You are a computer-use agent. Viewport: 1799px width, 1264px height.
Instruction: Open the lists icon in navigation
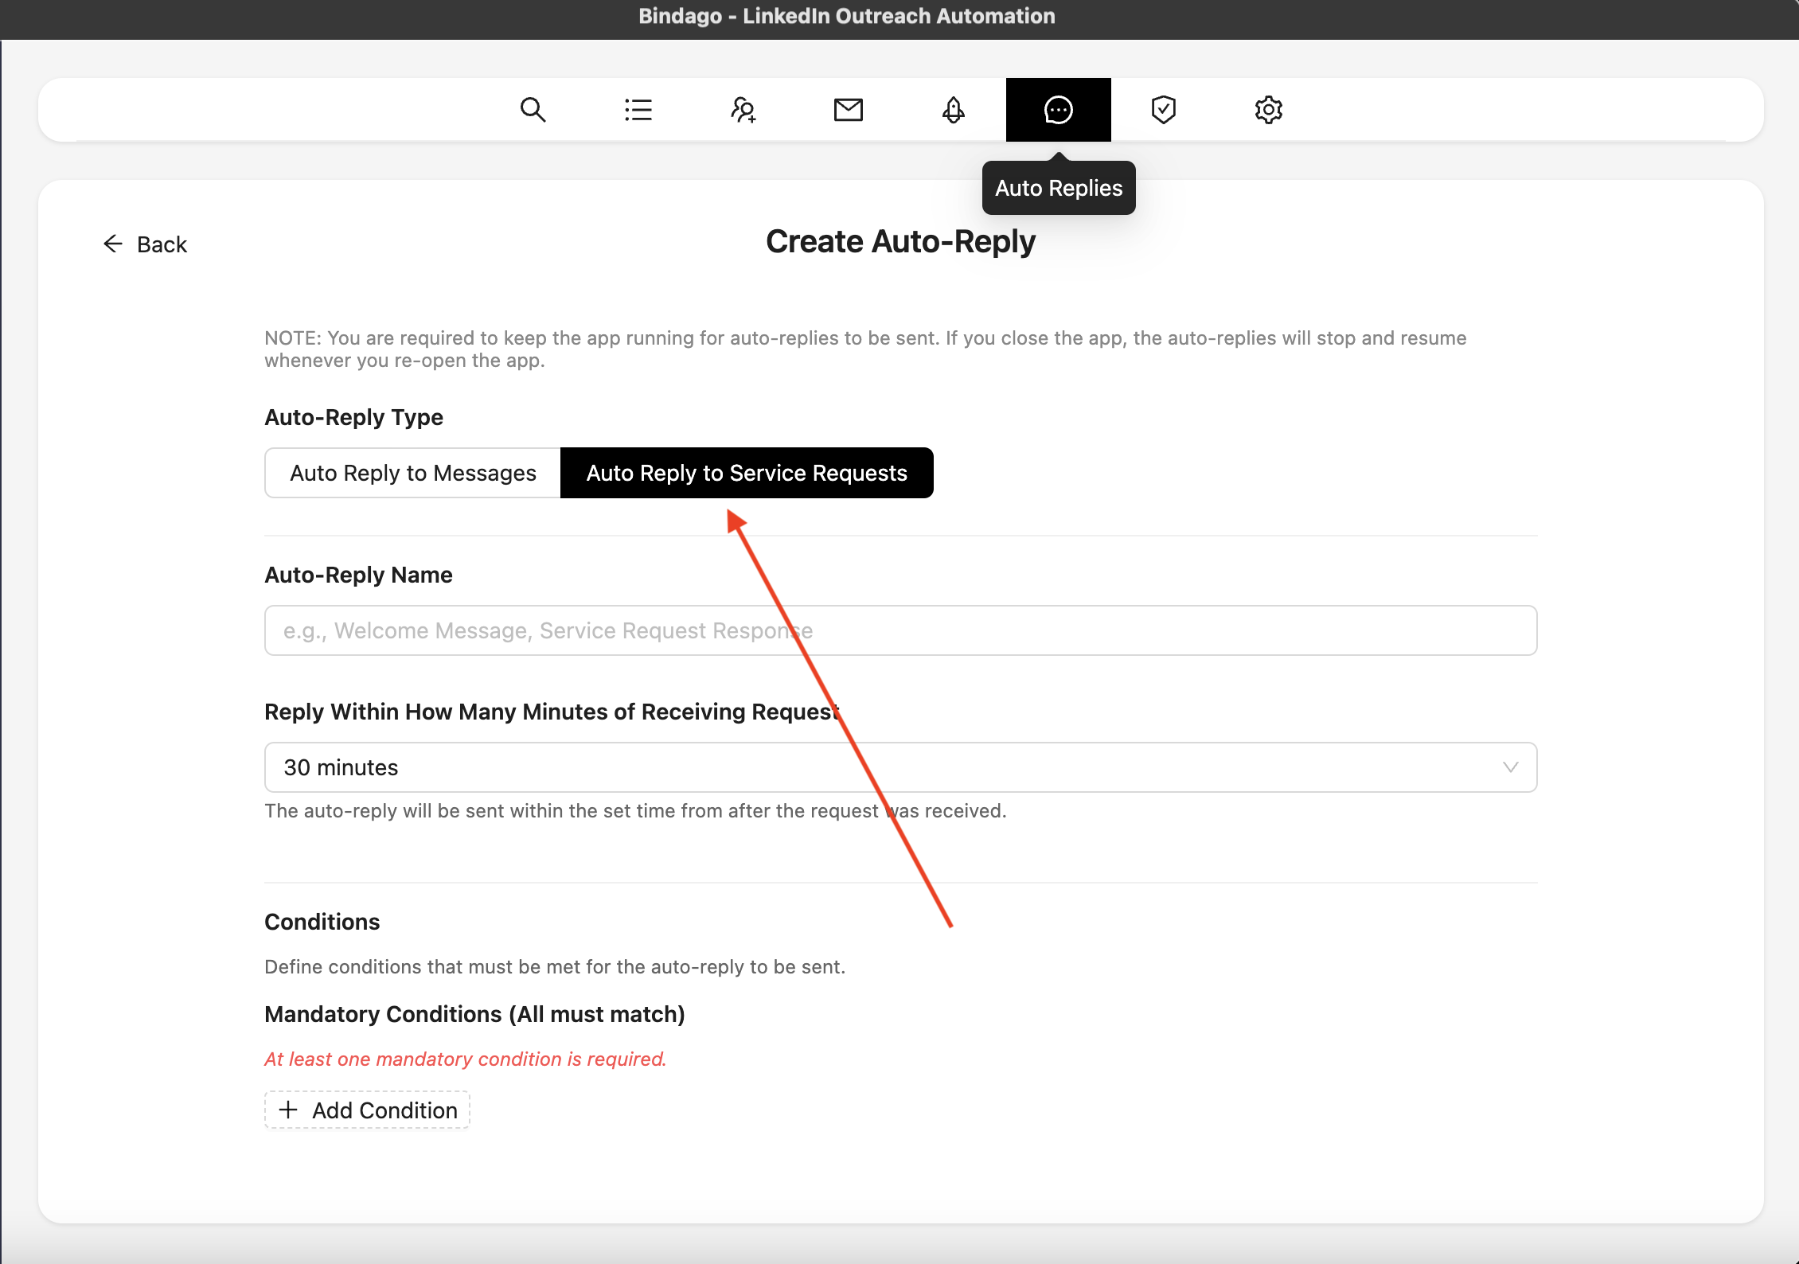(638, 110)
